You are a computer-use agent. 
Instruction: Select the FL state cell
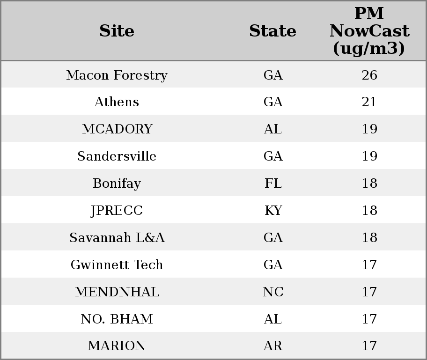coord(273,184)
